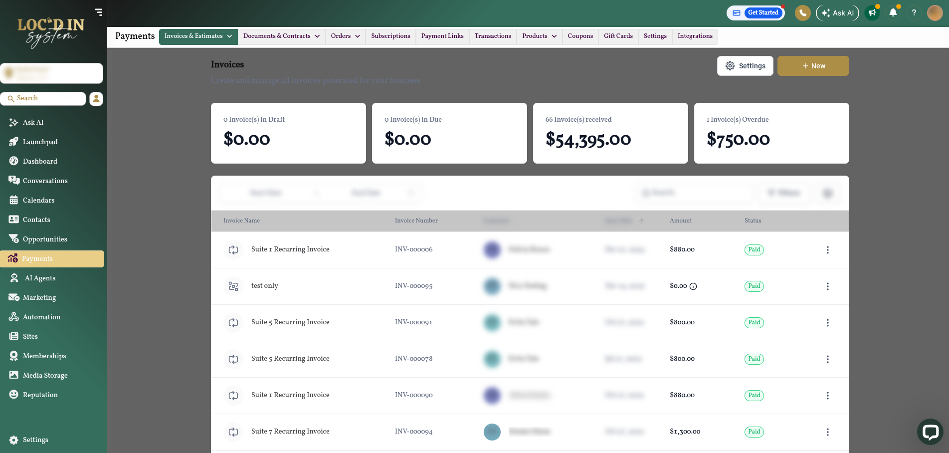Open the Suite 7 Recurring Invoice row
The height and width of the screenshot is (453, 949).
[x=530, y=432]
